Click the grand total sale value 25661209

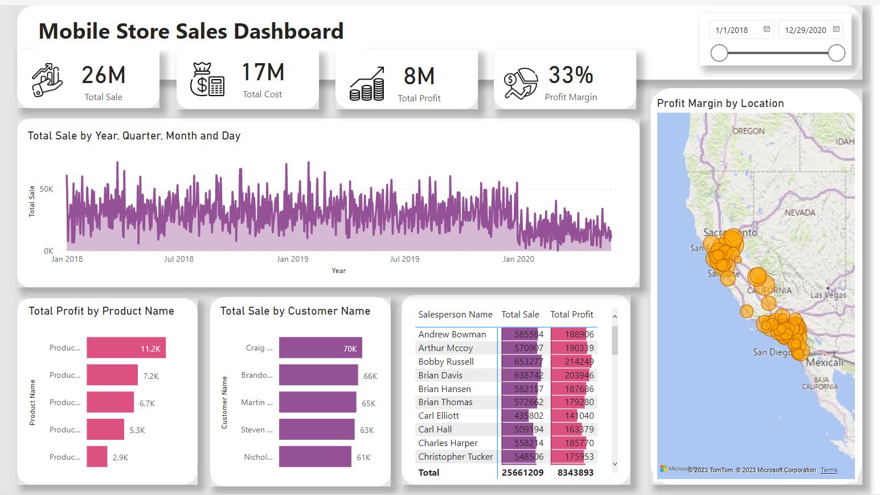point(522,472)
